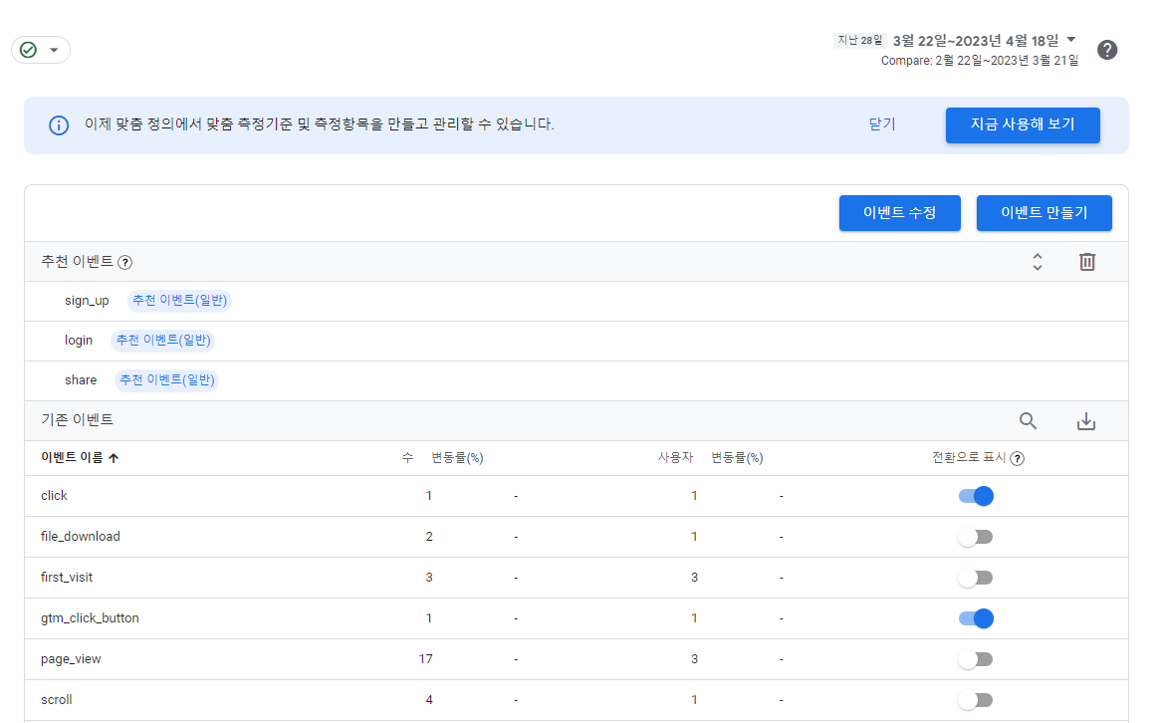Click the click event name
Image resolution: width=1156 pixels, height=723 pixels.
click(54, 496)
